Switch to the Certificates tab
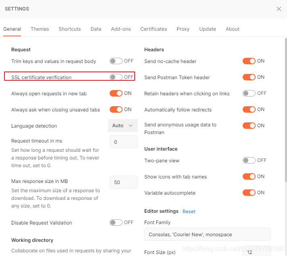This screenshot has height=256, width=287. tap(154, 29)
